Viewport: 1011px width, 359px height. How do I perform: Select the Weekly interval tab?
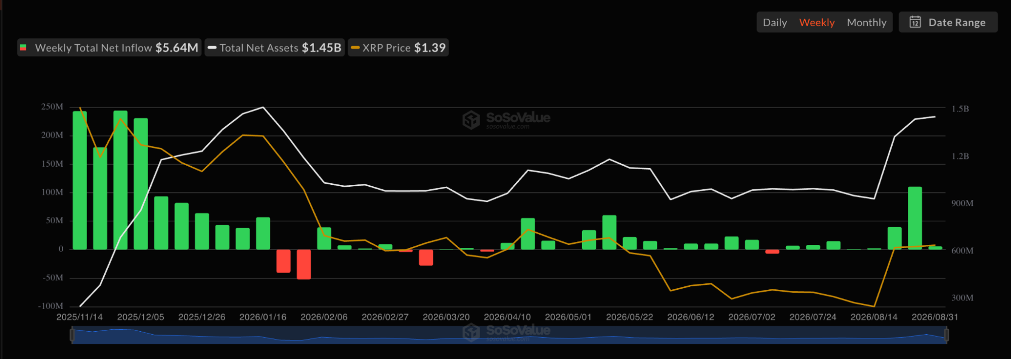(x=817, y=23)
